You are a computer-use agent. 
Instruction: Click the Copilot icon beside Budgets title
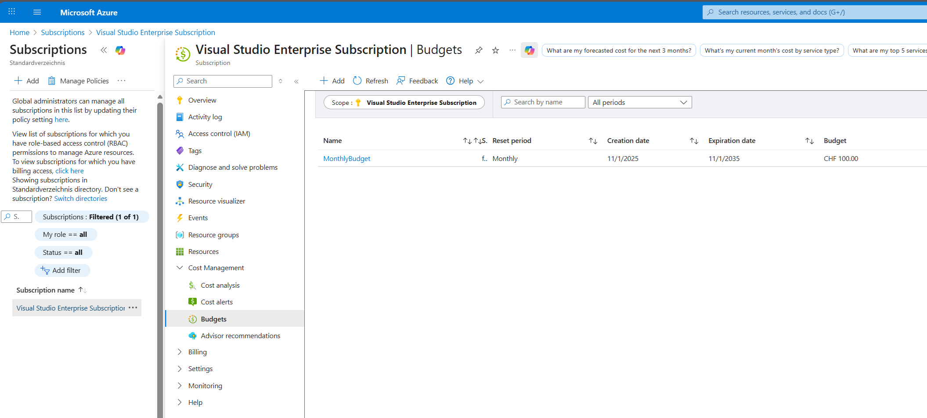click(x=529, y=50)
